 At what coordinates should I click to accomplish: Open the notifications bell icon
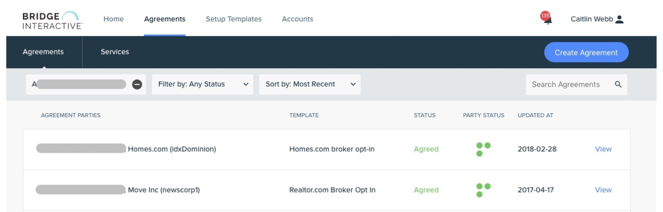click(546, 19)
